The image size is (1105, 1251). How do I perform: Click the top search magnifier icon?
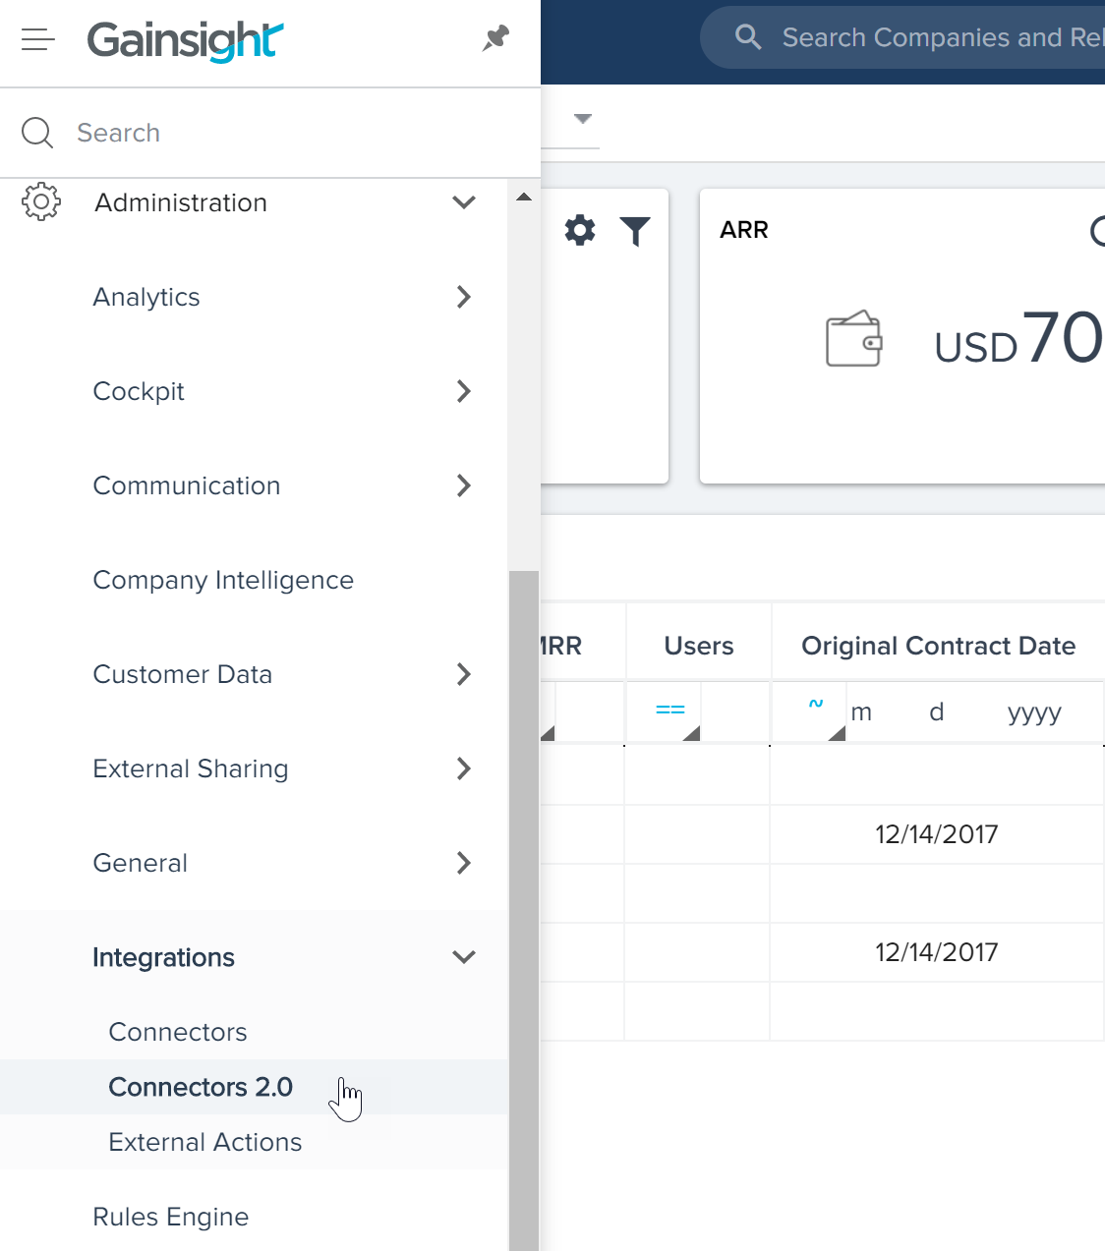[x=748, y=37]
